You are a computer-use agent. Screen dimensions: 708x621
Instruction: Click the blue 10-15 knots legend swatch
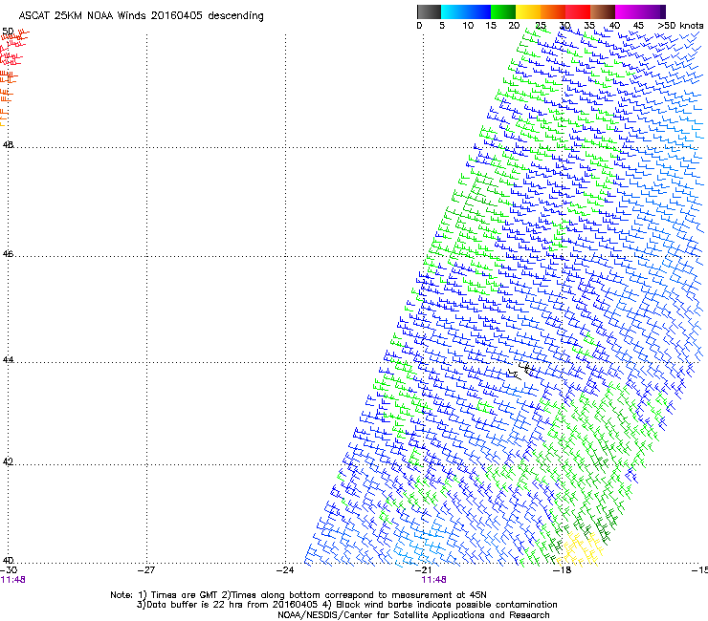click(x=478, y=11)
